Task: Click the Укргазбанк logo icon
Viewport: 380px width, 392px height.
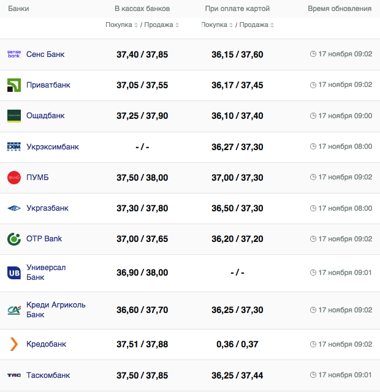Action: 14,208
